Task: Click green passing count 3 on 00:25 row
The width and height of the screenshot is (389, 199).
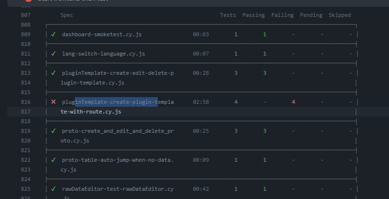Action: click(265, 131)
